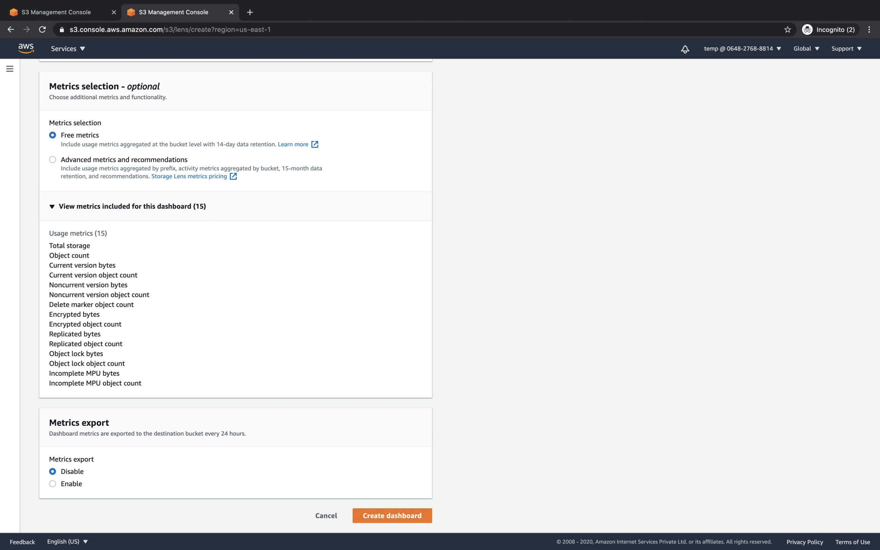Open the Privacy Policy link
Screen dimensions: 880x550
click(805, 542)
